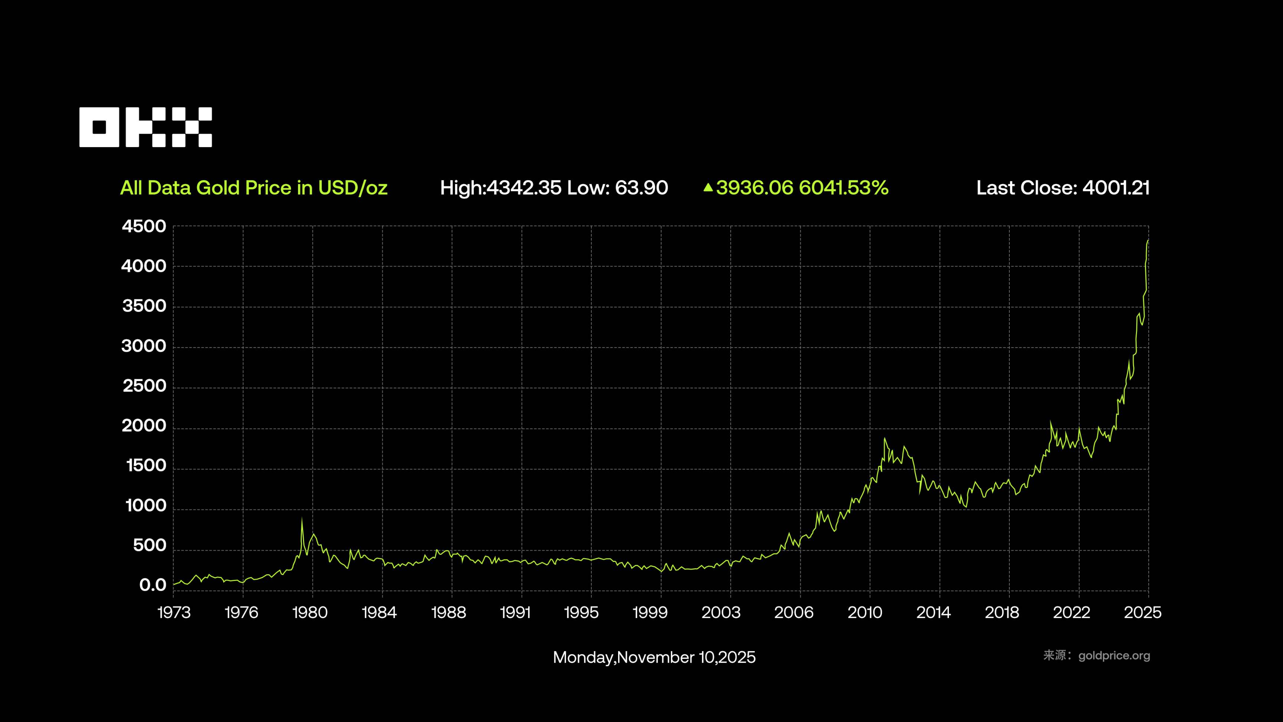This screenshot has width=1283, height=722.
Task: Click the 1999 x-axis year label
Action: click(x=649, y=612)
